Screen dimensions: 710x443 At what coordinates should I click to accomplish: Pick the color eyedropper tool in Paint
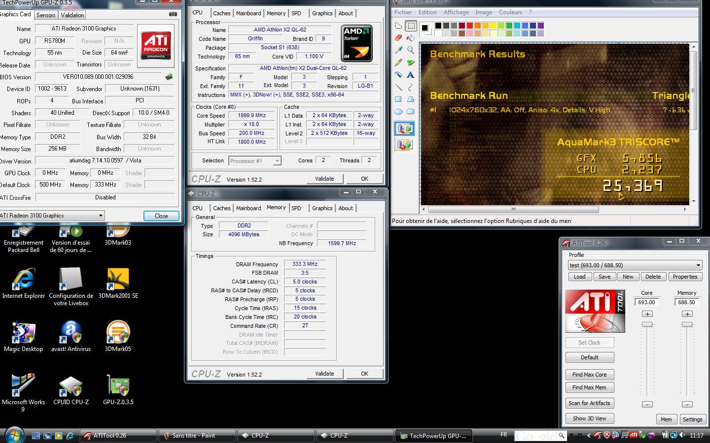pos(398,50)
